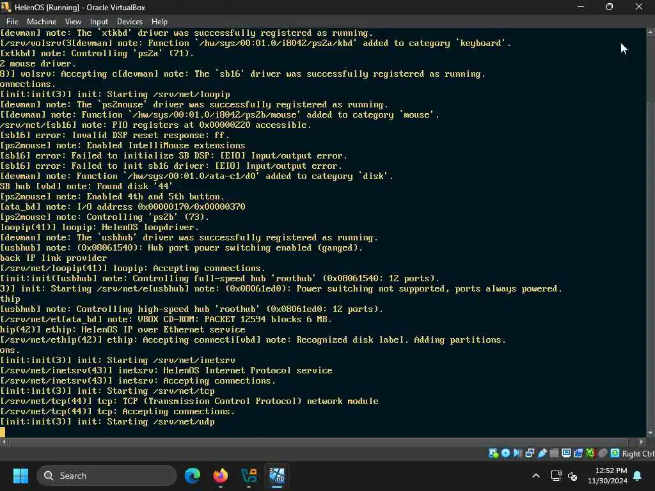The width and height of the screenshot is (655, 491).
Task: Restore down the VirtualBox window
Action: (610, 7)
